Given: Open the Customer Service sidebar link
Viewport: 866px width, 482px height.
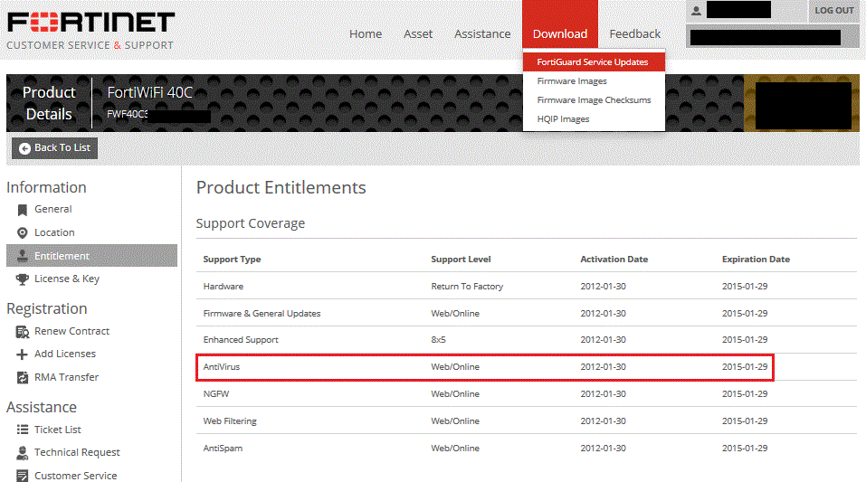Looking at the screenshot, I should (x=75, y=476).
